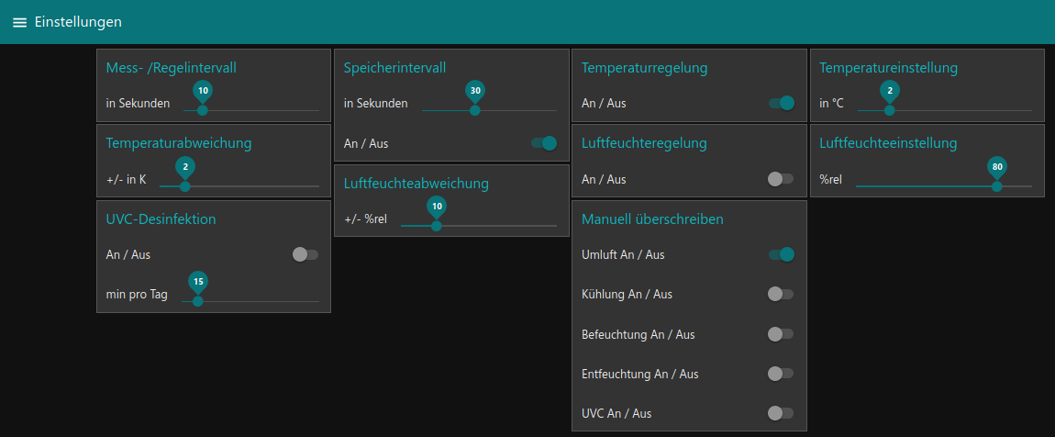1055x437 pixels.
Task: Click the Mess-/Regelintervall seconds slider handle
Action: pos(203,110)
